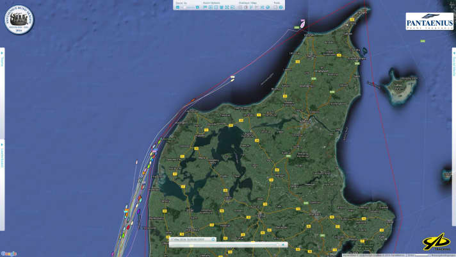456x257 pixels.
Task: Toggle the checkbox tool under Tools
Action: click(275, 7)
